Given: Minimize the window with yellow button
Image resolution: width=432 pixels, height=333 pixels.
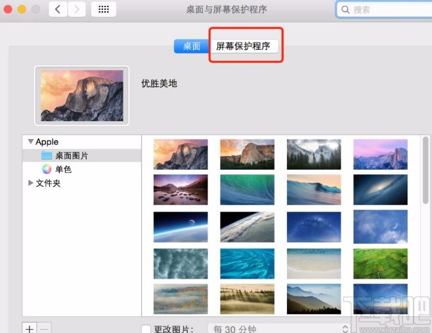Looking at the screenshot, I should click(22, 9).
